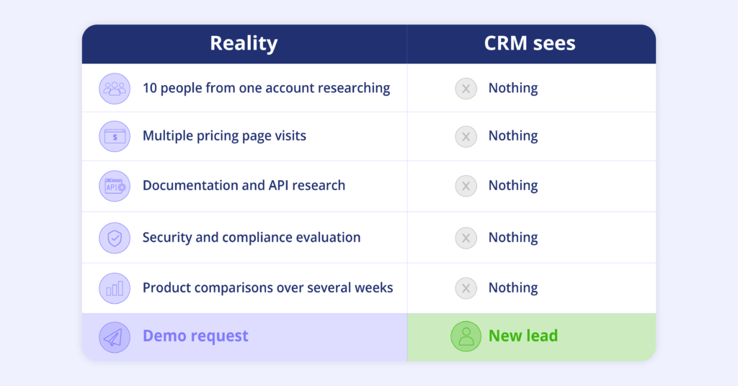Click the green new lead person icon

click(466, 336)
